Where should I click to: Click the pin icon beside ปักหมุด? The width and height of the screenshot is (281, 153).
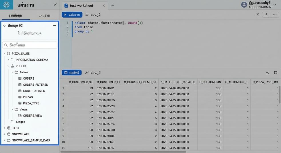click(x=4, y=25)
